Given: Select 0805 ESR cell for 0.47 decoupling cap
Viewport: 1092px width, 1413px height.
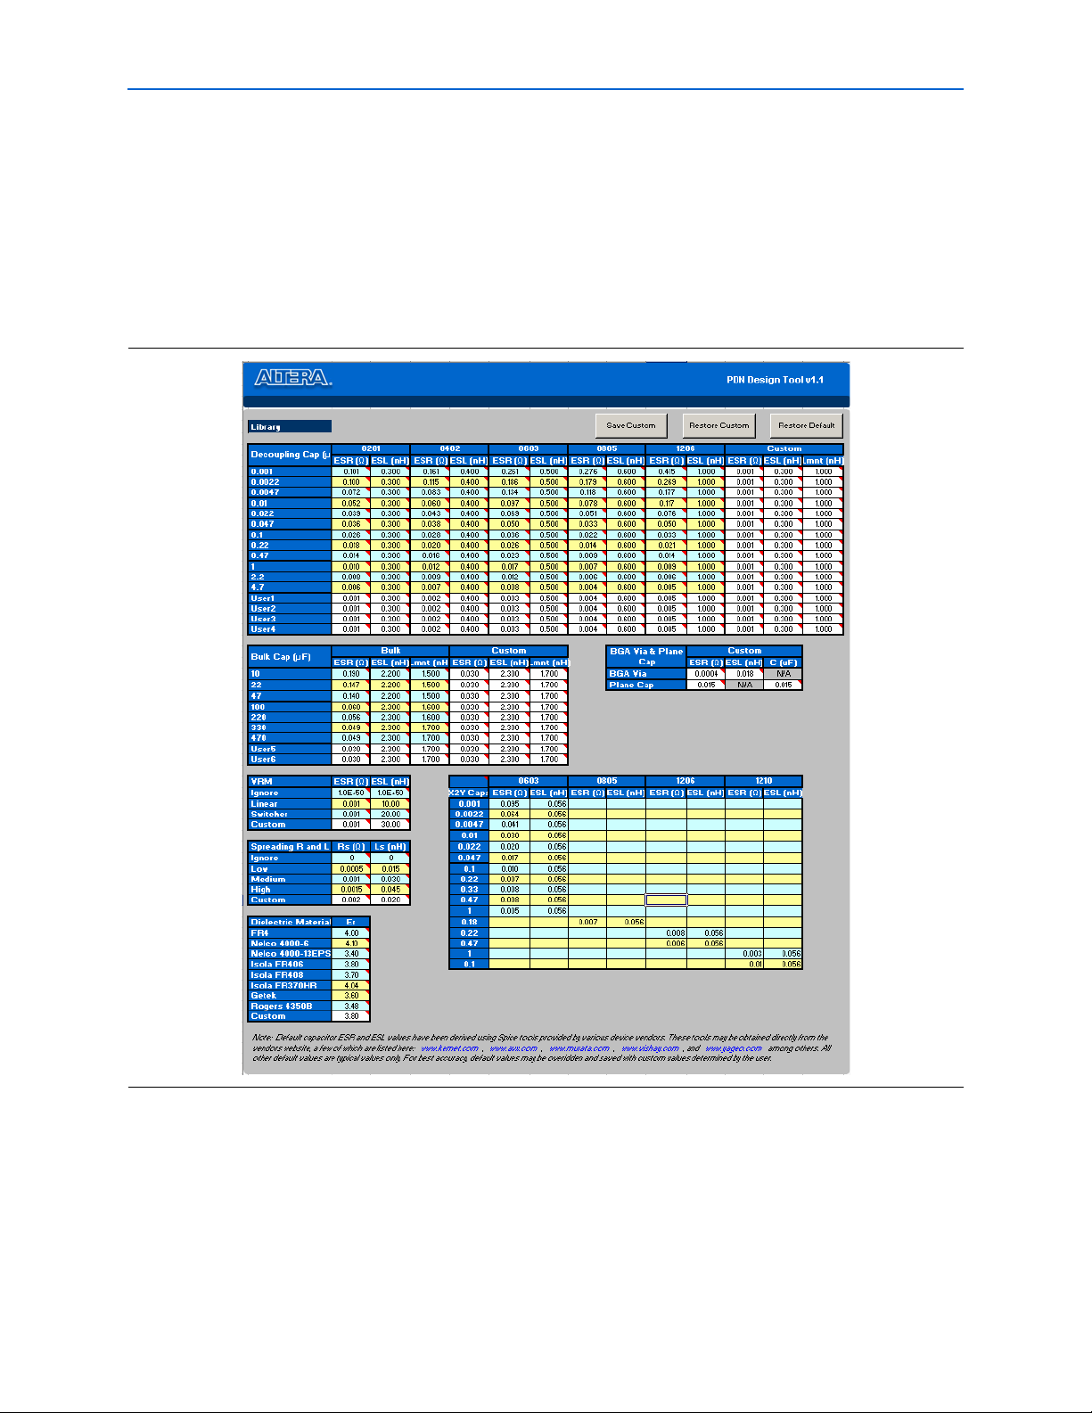Looking at the screenshot, I should [587, 555].
